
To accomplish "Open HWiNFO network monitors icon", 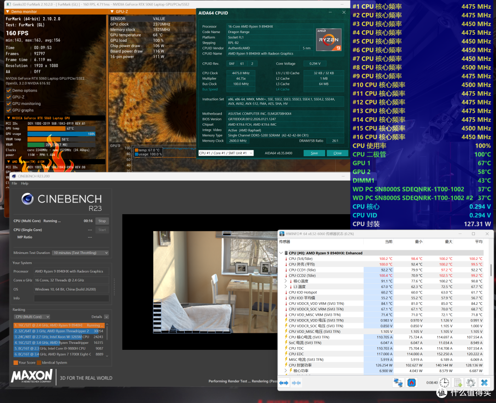I will click(398, 383).
